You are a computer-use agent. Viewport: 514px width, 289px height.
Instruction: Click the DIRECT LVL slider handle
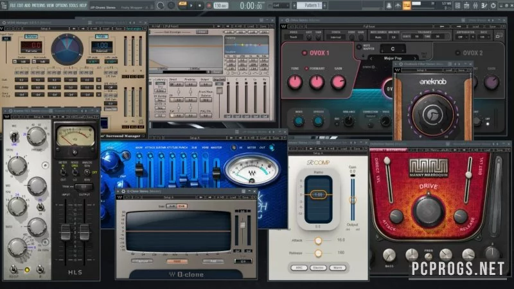click(387, 160)
